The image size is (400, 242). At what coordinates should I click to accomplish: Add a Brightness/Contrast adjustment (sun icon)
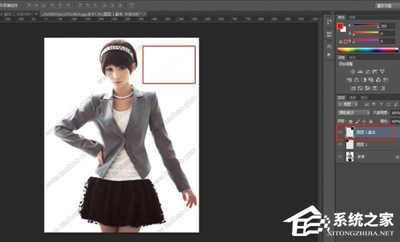(x=353, y=72)
